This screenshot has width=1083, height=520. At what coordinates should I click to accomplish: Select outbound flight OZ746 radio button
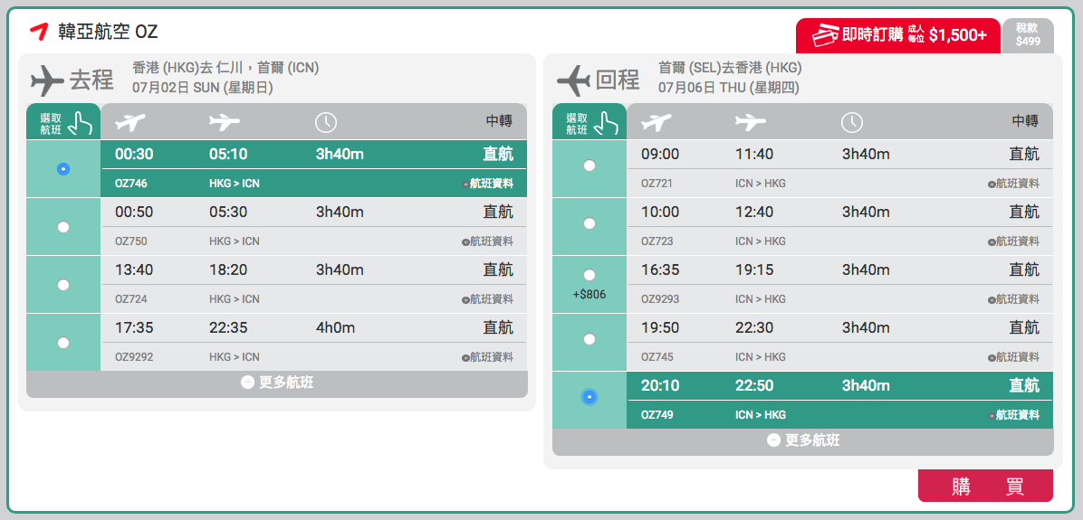63,168
